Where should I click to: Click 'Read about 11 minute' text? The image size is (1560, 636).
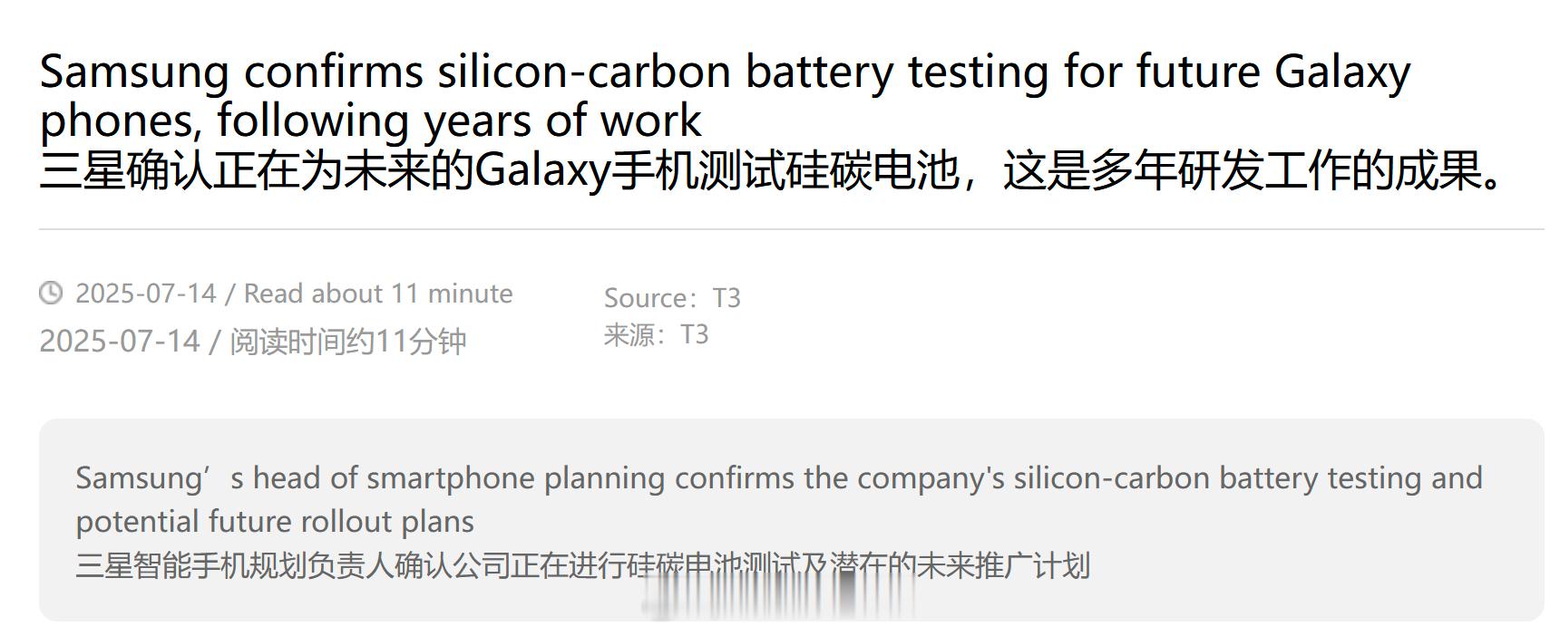378,294
